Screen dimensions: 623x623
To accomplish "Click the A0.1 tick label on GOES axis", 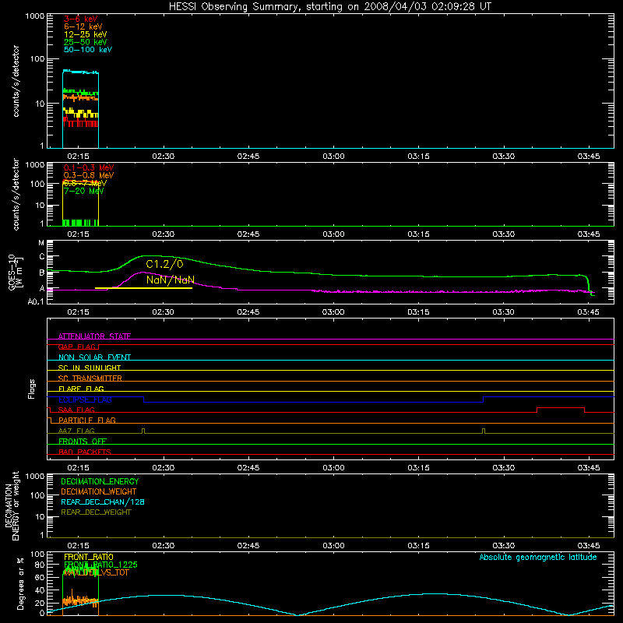I will [36, 302].
